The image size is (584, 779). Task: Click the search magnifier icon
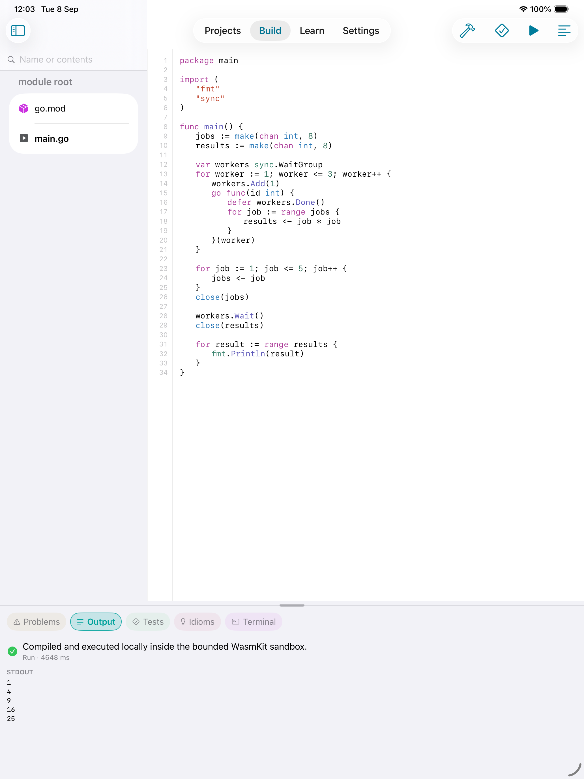(x=11, y=59)
